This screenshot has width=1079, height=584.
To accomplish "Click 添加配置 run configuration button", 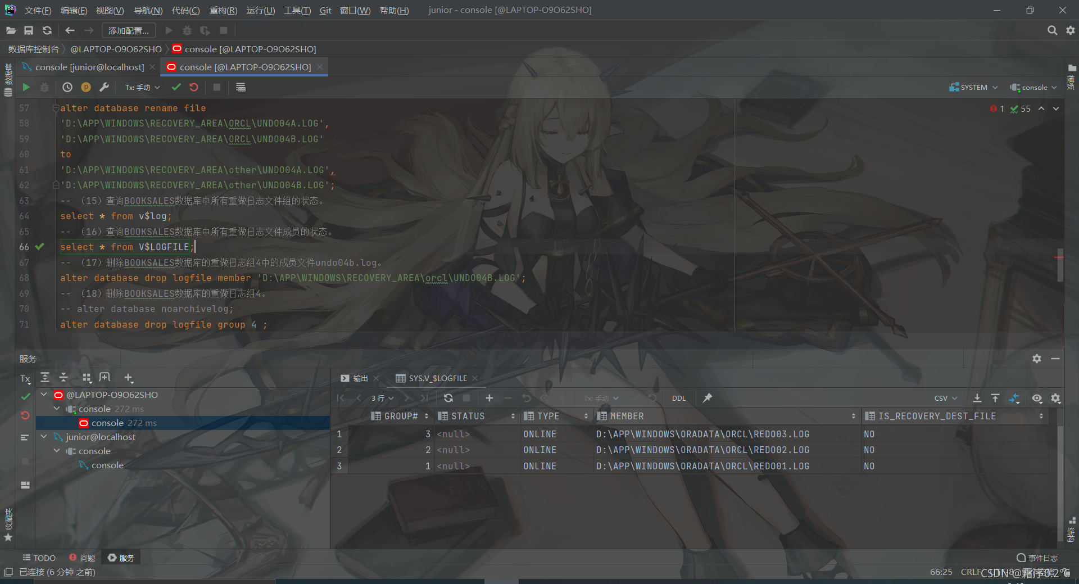I will pos(129,30).
